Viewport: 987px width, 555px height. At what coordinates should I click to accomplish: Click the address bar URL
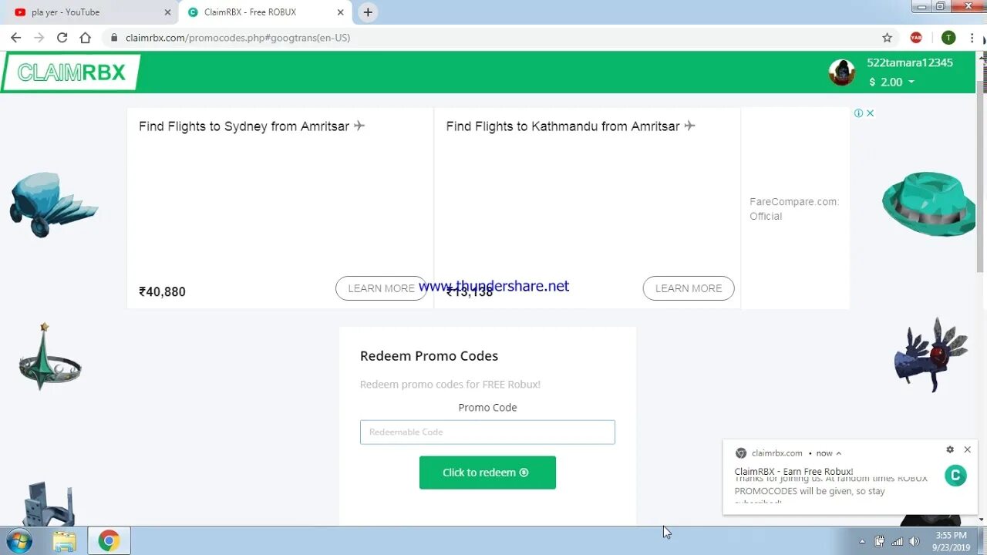[x=237, y=37]
